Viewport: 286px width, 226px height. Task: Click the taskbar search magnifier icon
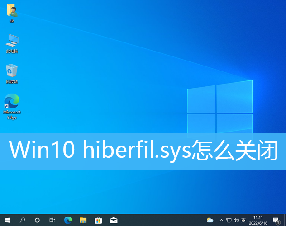pyautogui.click(x=22, y=220)
